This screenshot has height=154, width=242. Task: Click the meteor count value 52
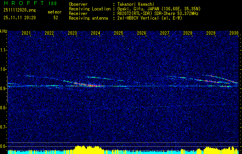[56, 18]
